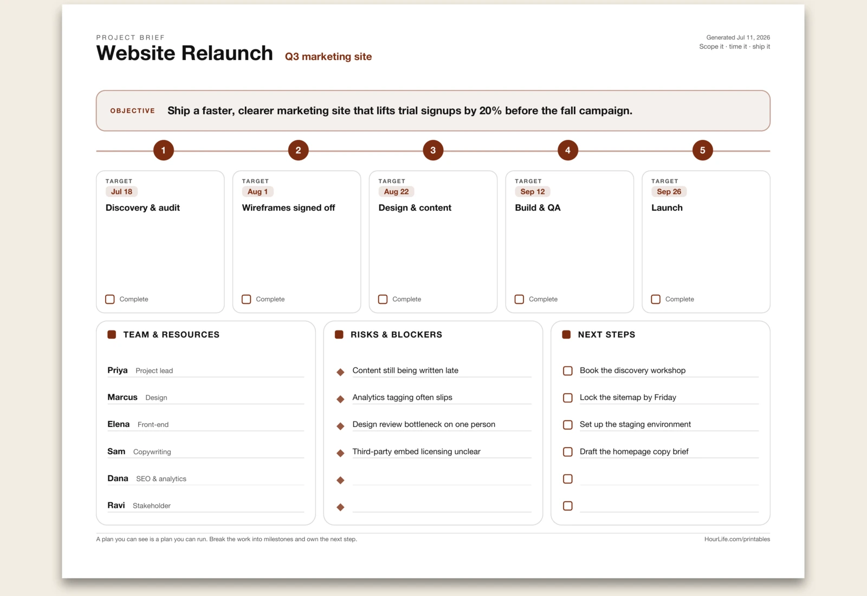Select team member Priya
The image size is (867, 596).
[x=118, y=370]
